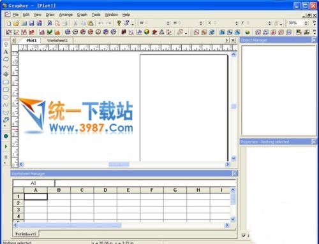Click the Help question mark icon
Screen dimensions: 319x244
119,23
